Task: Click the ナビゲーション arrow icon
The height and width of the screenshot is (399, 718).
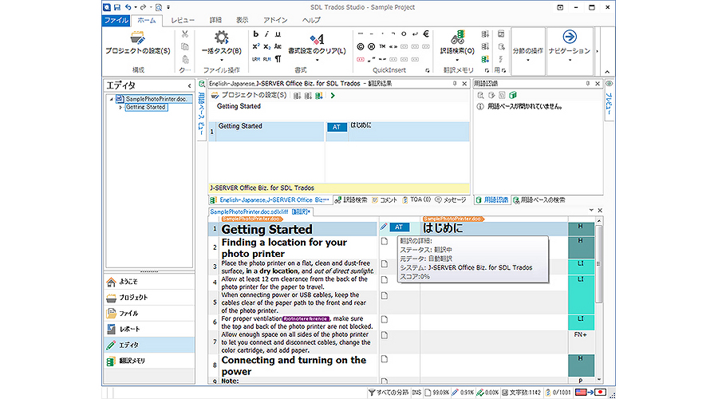Action: [x=570, y=37]
